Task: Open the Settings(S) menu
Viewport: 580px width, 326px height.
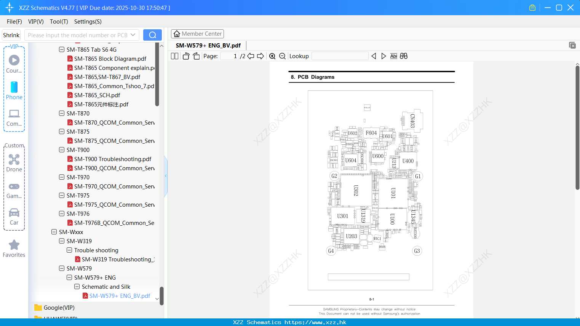Action: point(88,21)
